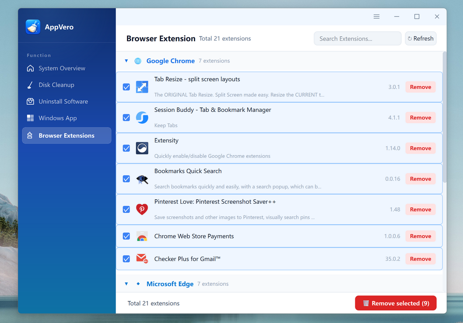Remove Pinterest Love extension
The image size is (463, 323).
pyautogui.click(x=421, y=209)
